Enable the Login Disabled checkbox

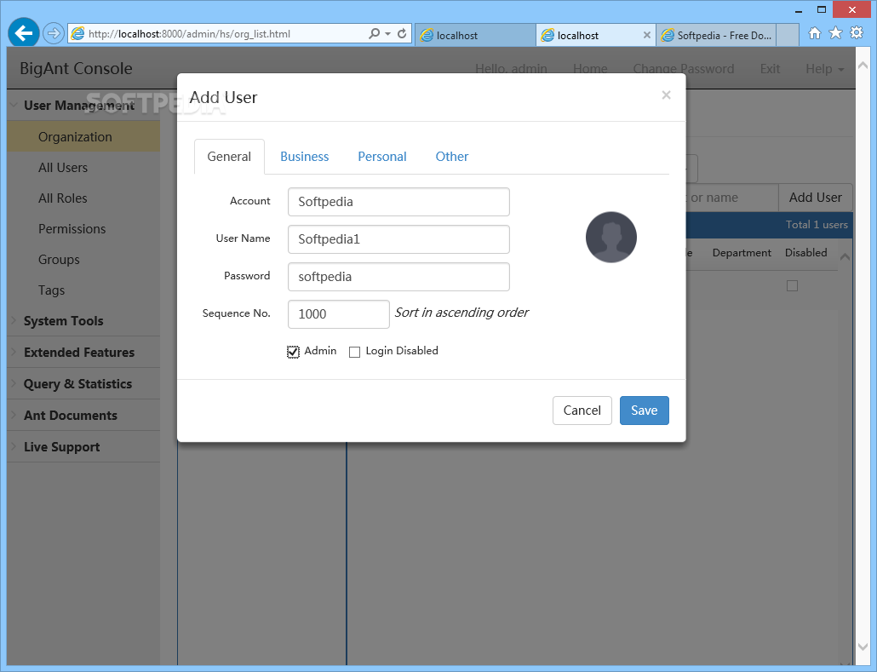[354, 352]
